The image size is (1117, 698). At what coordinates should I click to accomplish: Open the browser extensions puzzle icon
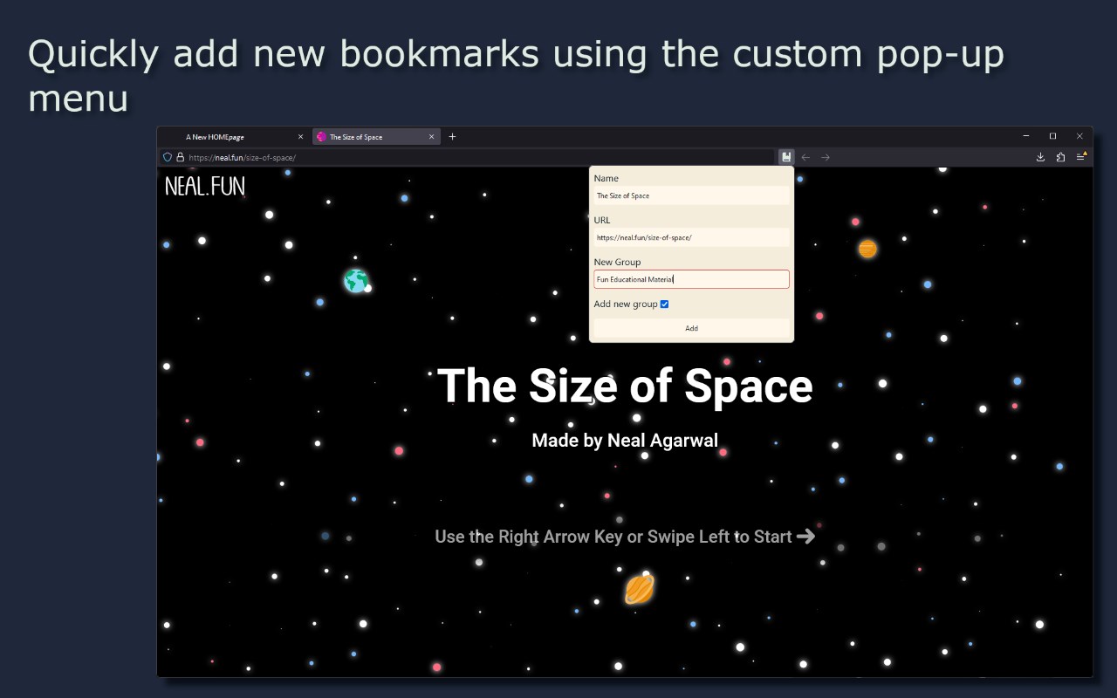1060,157
